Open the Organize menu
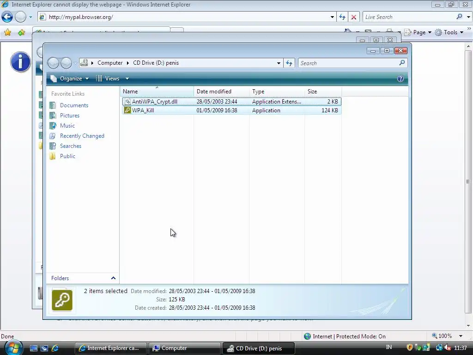The height and width of the screenshot is (355, 473). click(x=70, y=79)
